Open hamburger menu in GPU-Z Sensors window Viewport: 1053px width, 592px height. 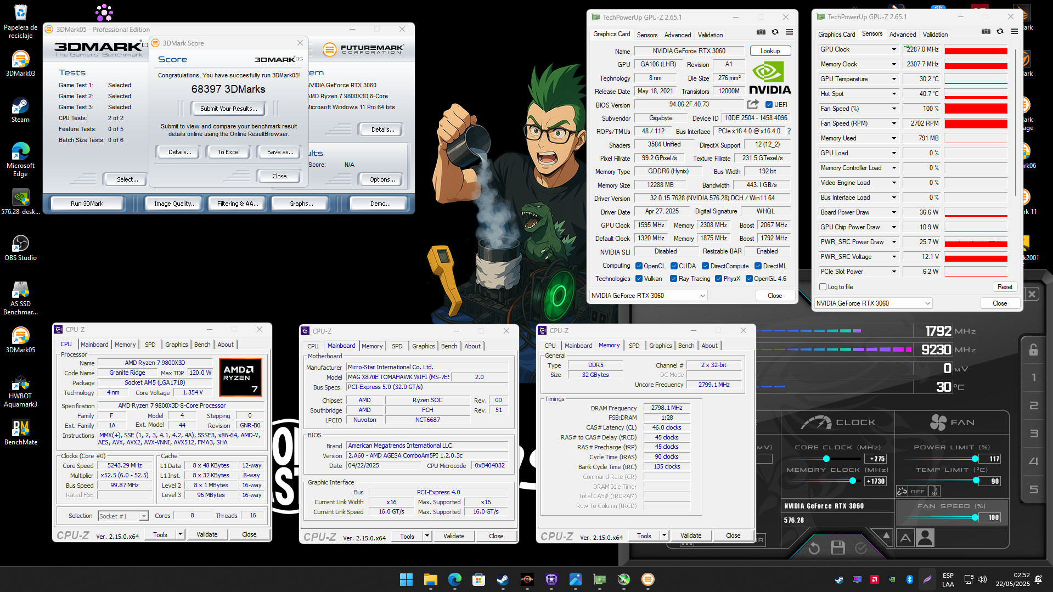[1014, 32]
